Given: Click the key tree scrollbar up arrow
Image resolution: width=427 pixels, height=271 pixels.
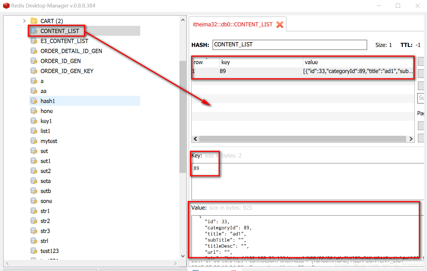Looking at the screenshot, I should [183, 20].
